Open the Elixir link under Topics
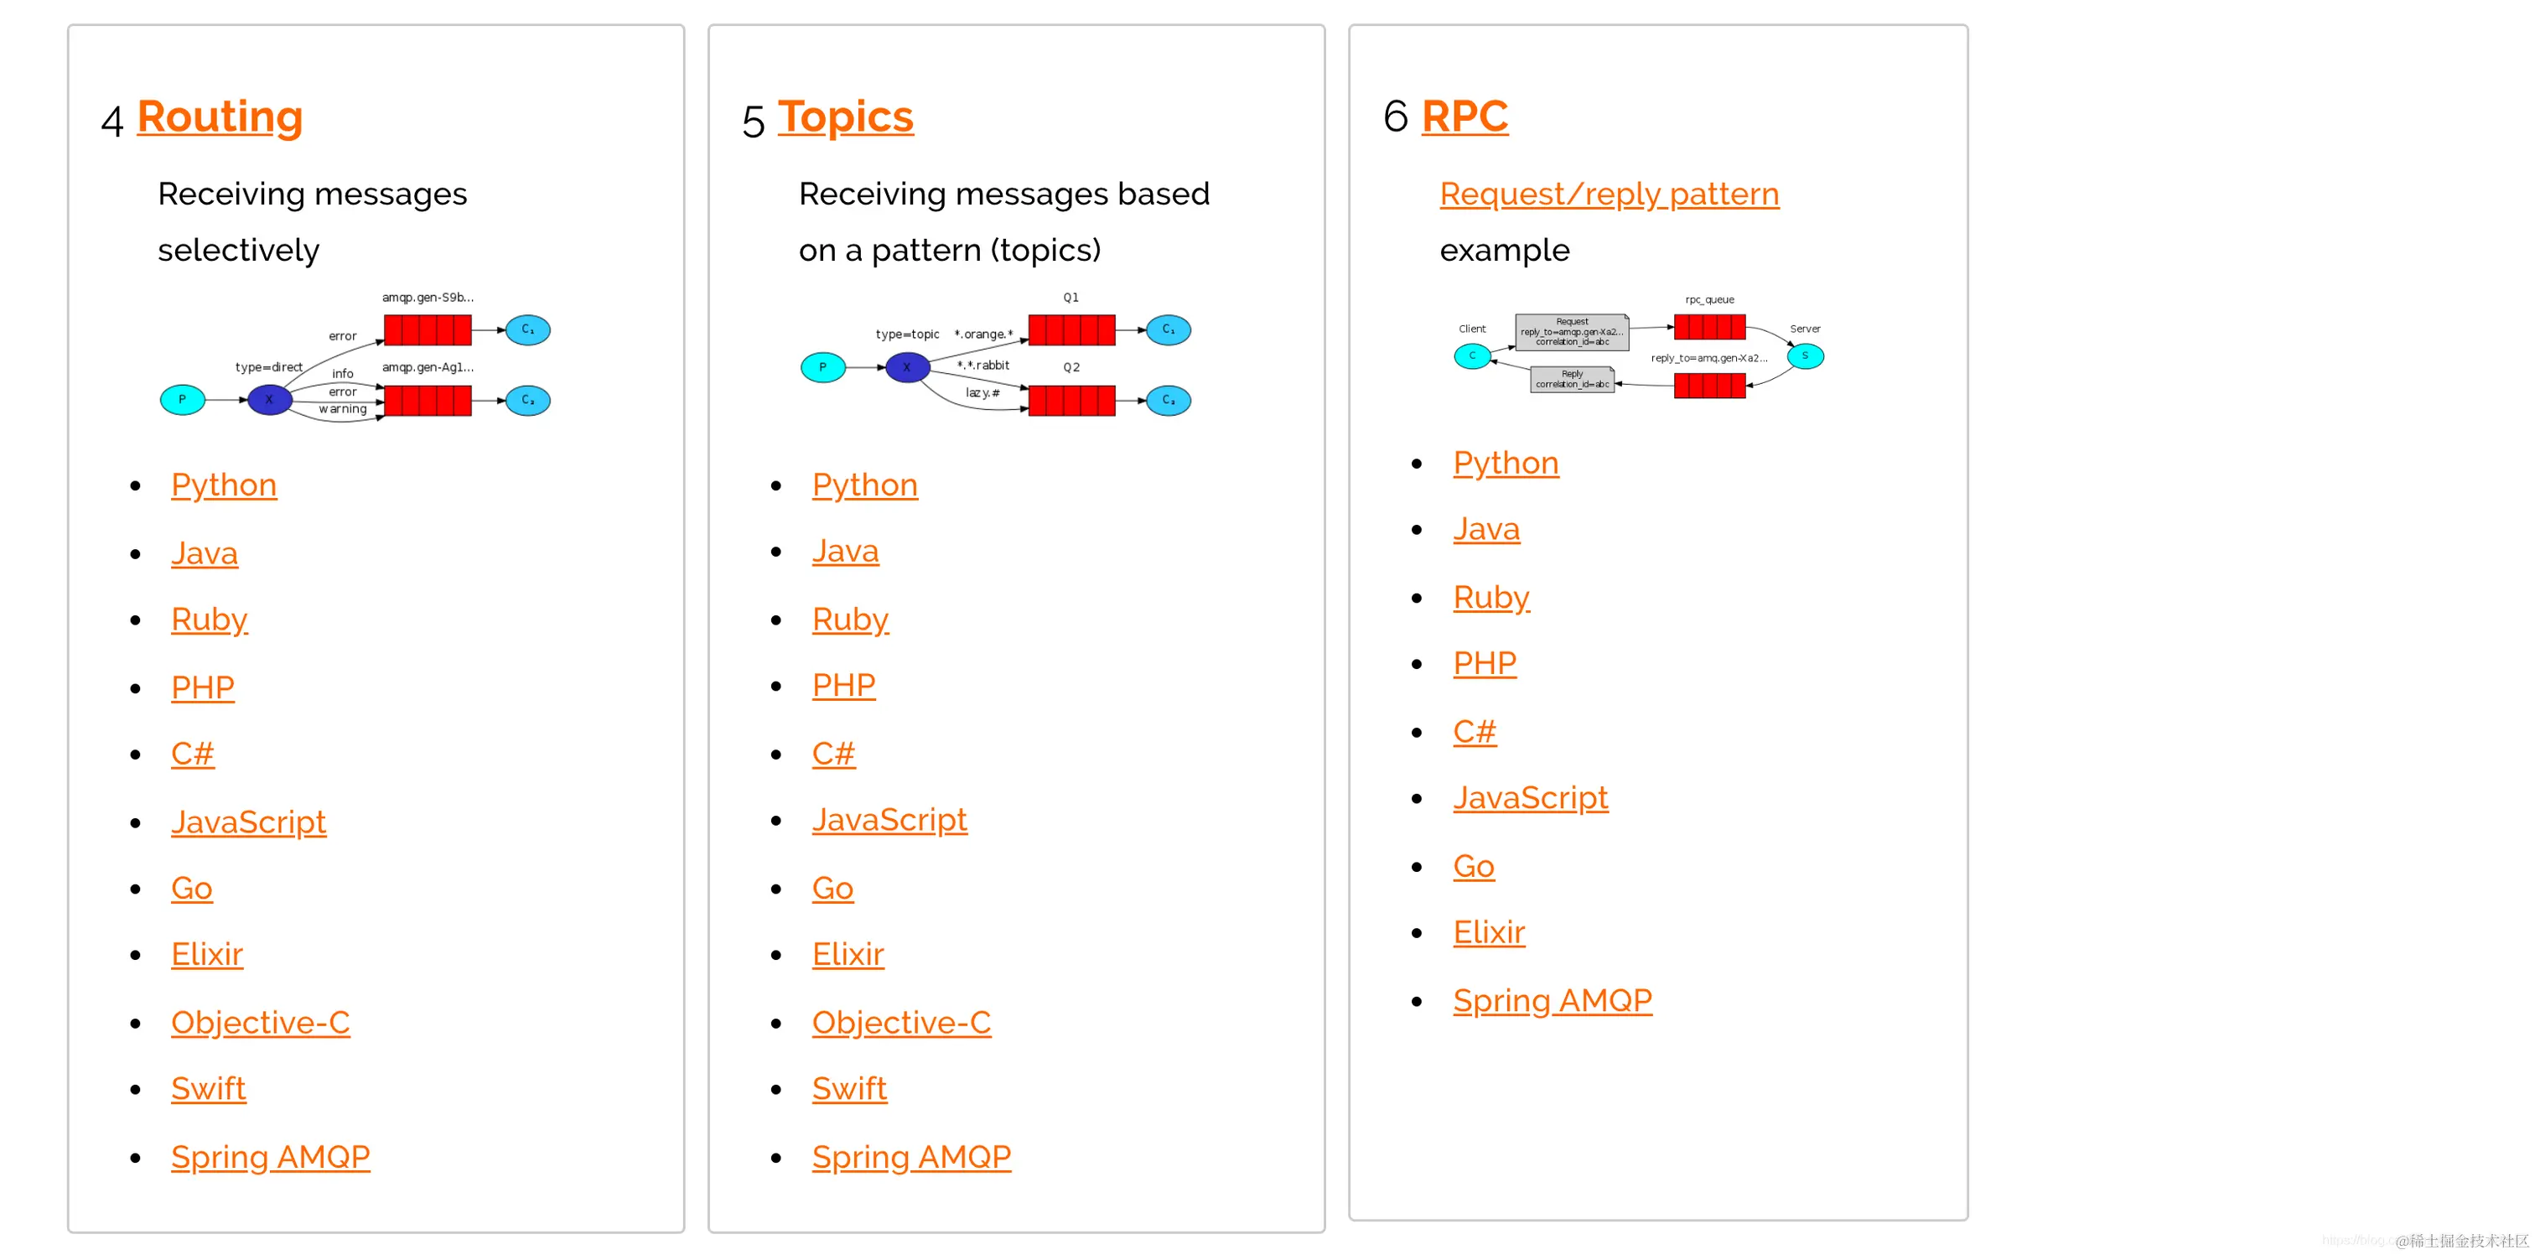 (x=848, y=955)
